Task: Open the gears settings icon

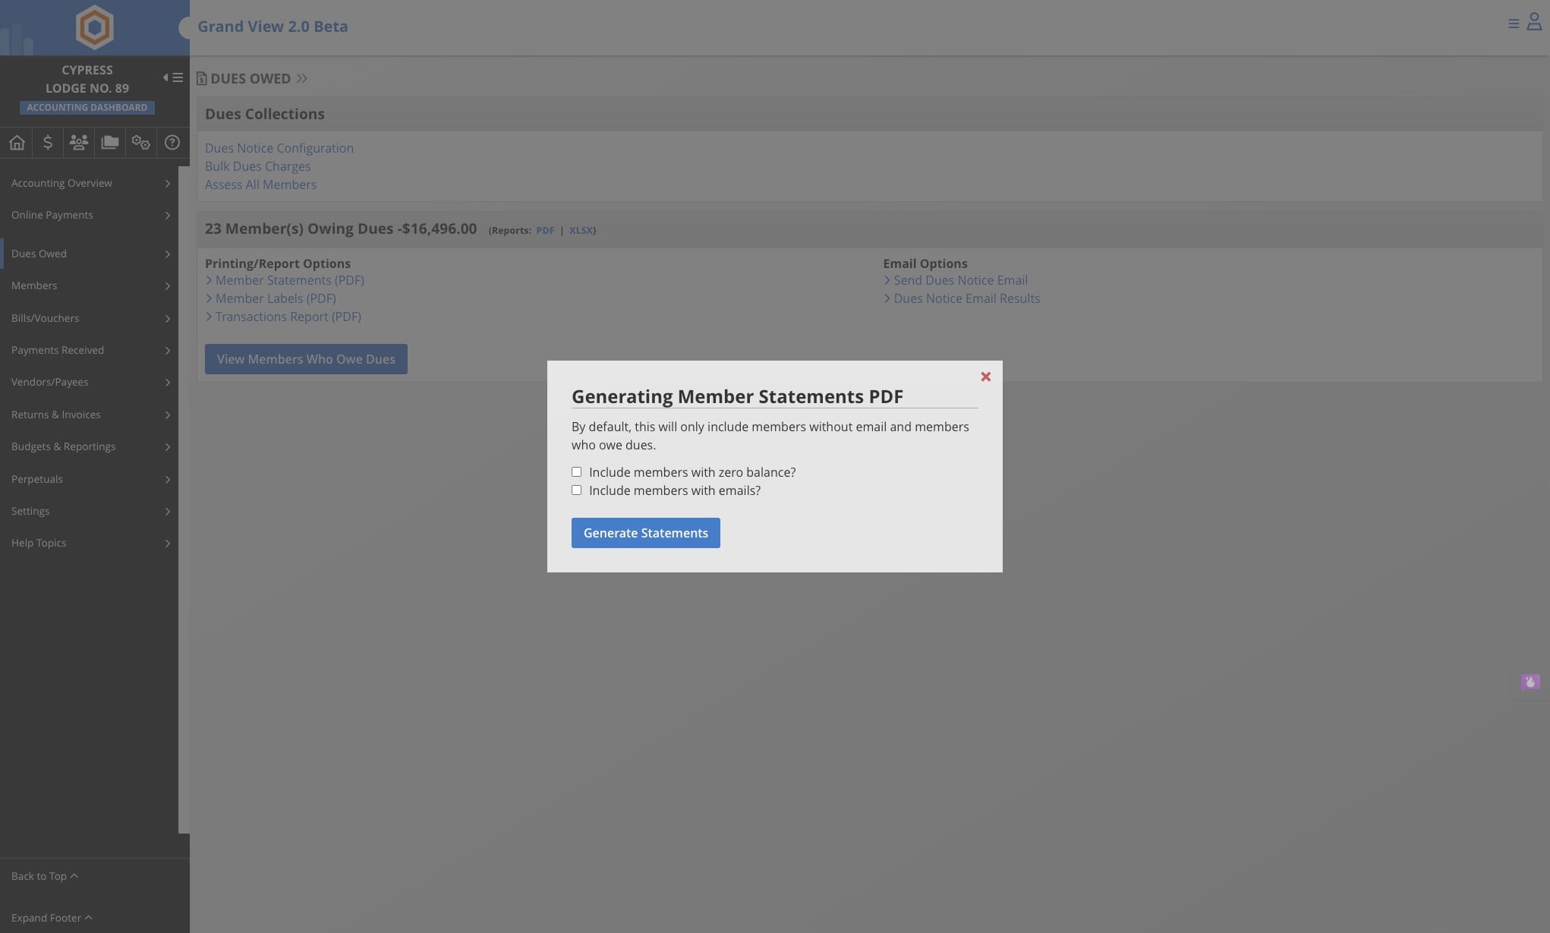Action: pos(141,143)
